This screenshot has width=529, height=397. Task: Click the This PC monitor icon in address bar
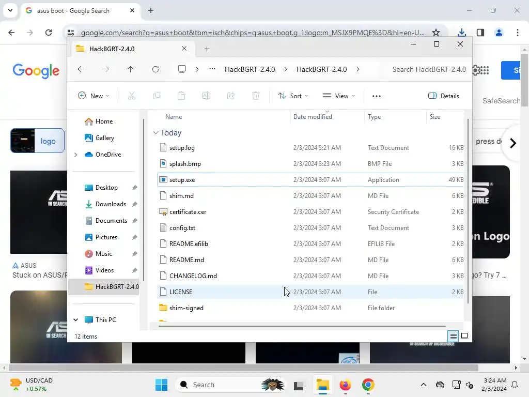click(182, 69)
